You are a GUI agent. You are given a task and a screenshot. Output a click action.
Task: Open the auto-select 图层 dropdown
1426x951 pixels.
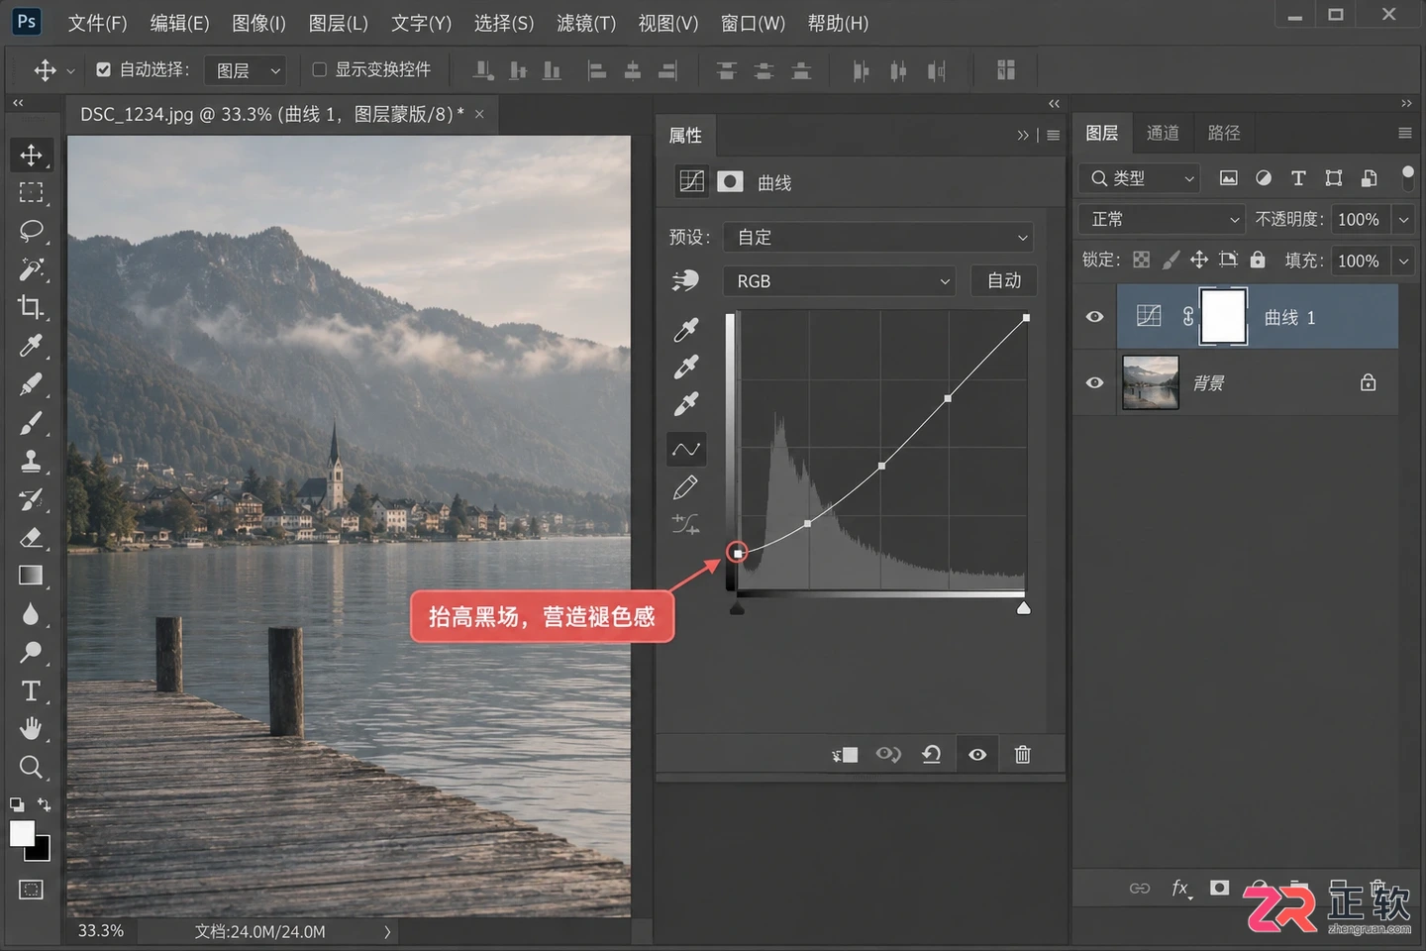coord(246,70)
